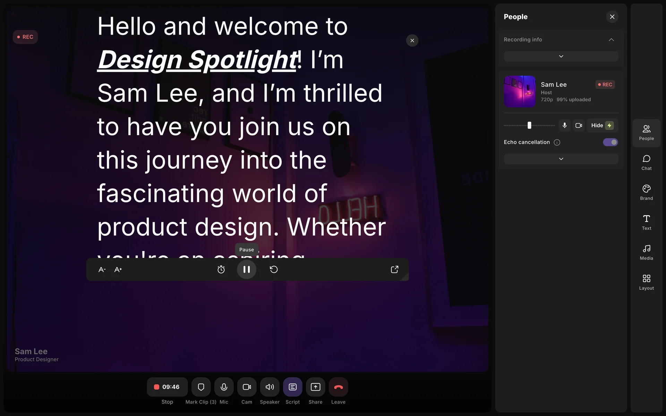Decrease teleprompter font size with A-
This screenshot has height=416, width=666.
(102, 270)
